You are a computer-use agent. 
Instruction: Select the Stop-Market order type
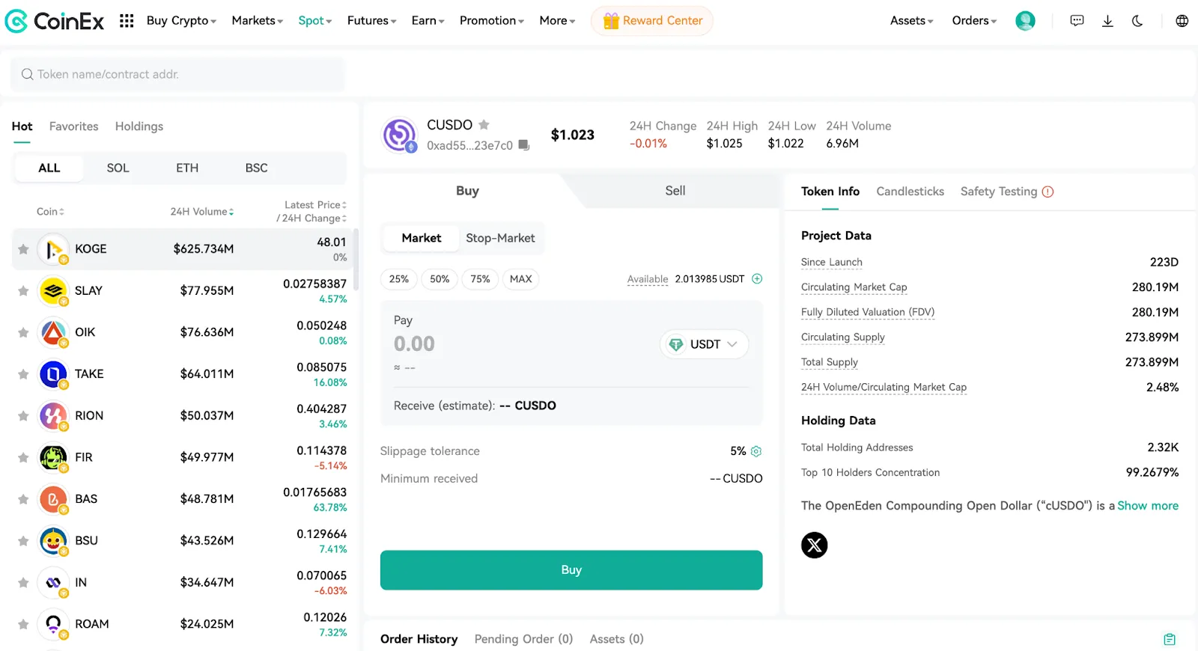click(x=500, y=238)
